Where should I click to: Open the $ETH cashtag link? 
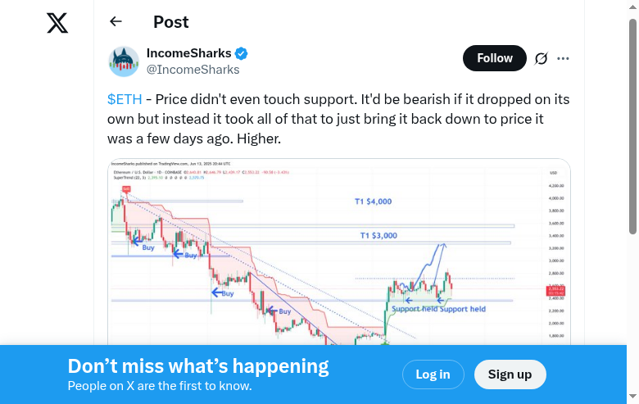[125, 99]
